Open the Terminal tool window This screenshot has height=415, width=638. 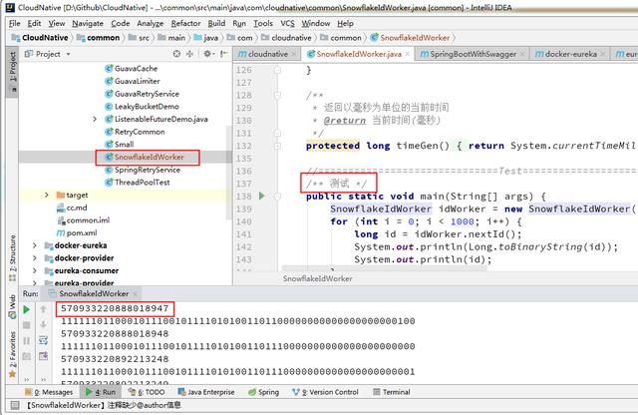(x=392, y=392)
